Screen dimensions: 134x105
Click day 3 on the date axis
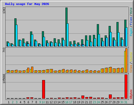coord(16,102)
